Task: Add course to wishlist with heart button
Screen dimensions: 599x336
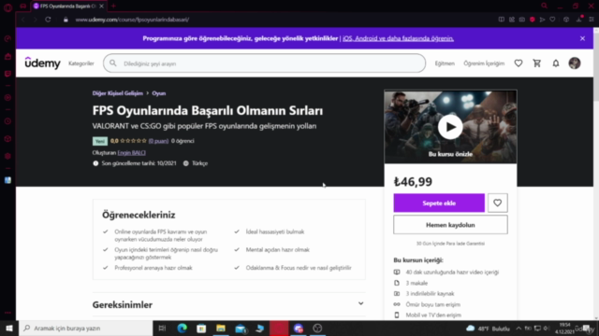Action: 497,203
